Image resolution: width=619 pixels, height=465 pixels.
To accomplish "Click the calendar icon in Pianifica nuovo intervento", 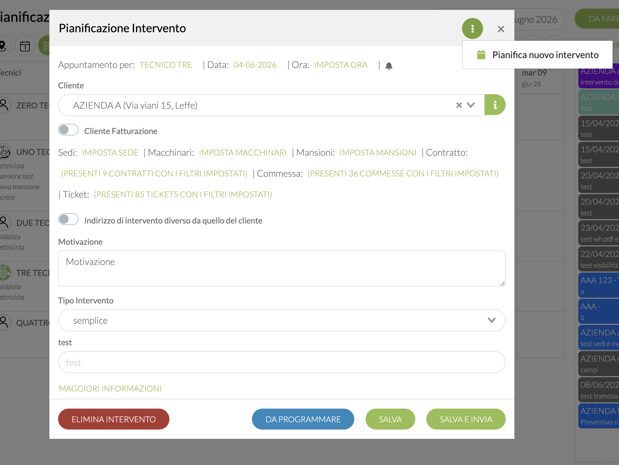I will [481, 55].
